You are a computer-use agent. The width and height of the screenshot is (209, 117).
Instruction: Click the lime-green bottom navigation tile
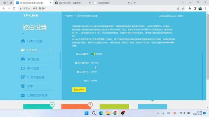click(114, 107)
